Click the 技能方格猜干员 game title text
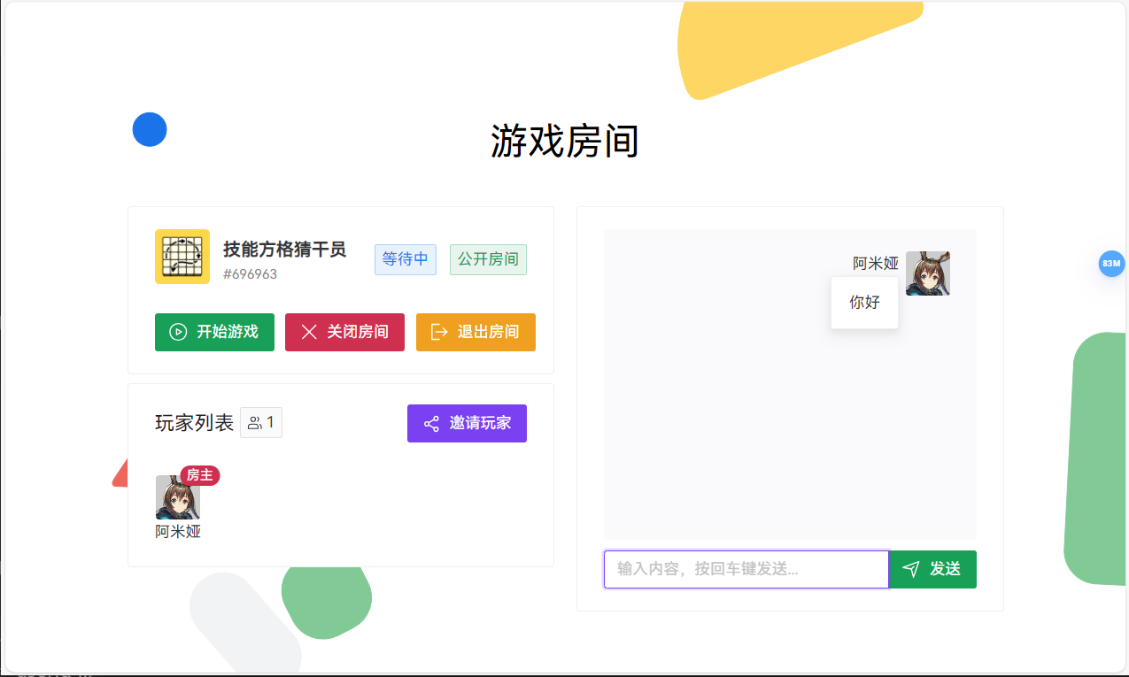The height and width of the screenshot is (677, 1129). coord(284,250)
